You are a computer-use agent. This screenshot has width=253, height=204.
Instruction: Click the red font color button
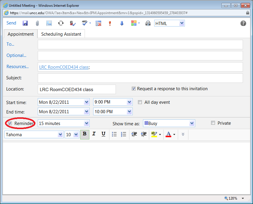168,134
